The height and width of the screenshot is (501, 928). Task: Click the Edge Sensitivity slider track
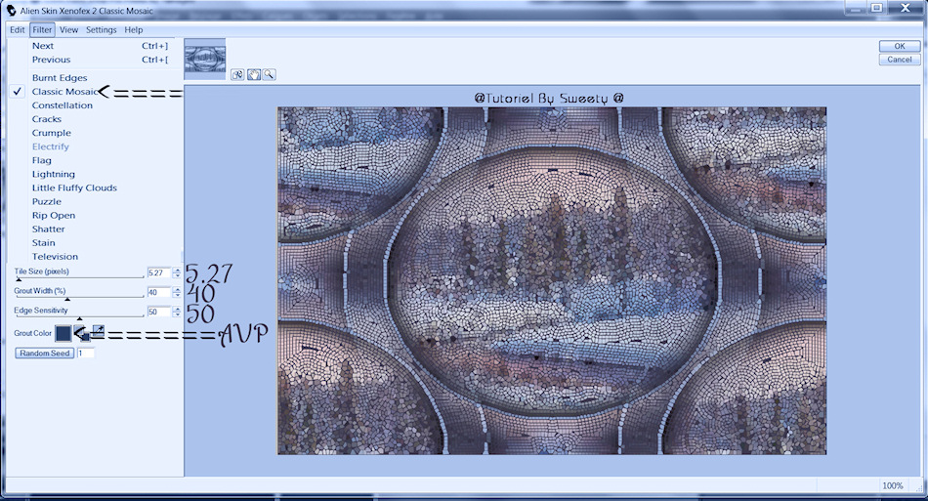(80, 315)
